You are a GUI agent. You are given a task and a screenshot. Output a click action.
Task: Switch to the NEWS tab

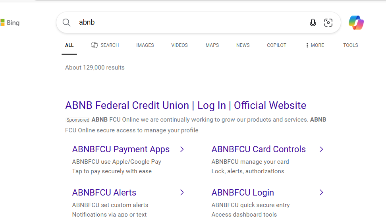(x=243, y=45)
